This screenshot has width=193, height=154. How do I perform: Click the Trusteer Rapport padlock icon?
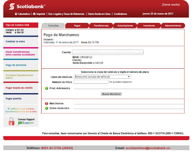pos(12,121)
